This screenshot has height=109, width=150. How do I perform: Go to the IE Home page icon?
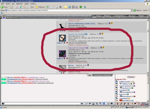coord(24,7)
